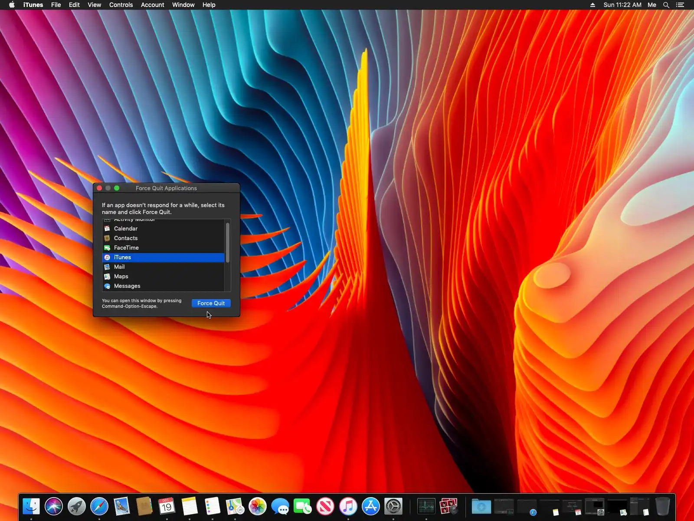This screenshot has height=521, width=694.
Task: Open the Window menu
Action: coord(183,5)
